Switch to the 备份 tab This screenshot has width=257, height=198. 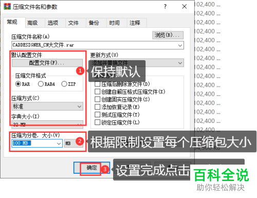click(96, 23)
